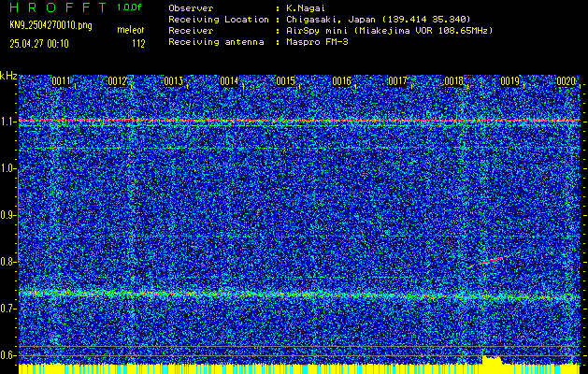Select the 0016 time marker
The width and height of the screenshot is (588, 374).
pyautogui.click(x=341, y=81)
